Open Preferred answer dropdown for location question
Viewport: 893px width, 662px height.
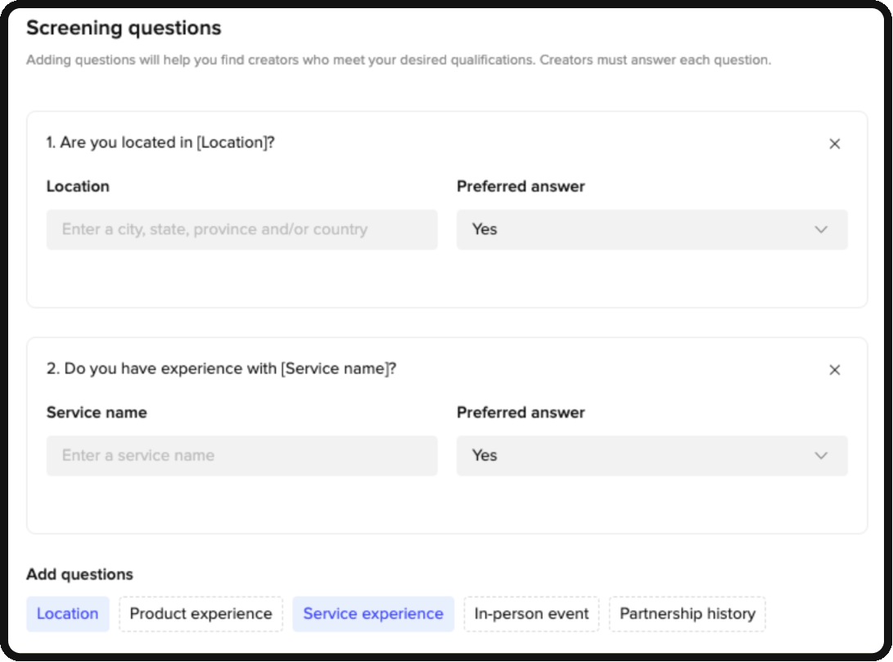pos(652,229)
